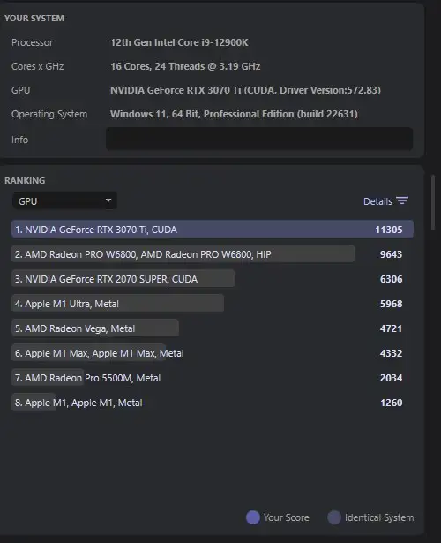This screenshot has width=441, height=543.
Task: Click the Your Score legend color dot
Action: pyautogui.click(x=253, y=517)
